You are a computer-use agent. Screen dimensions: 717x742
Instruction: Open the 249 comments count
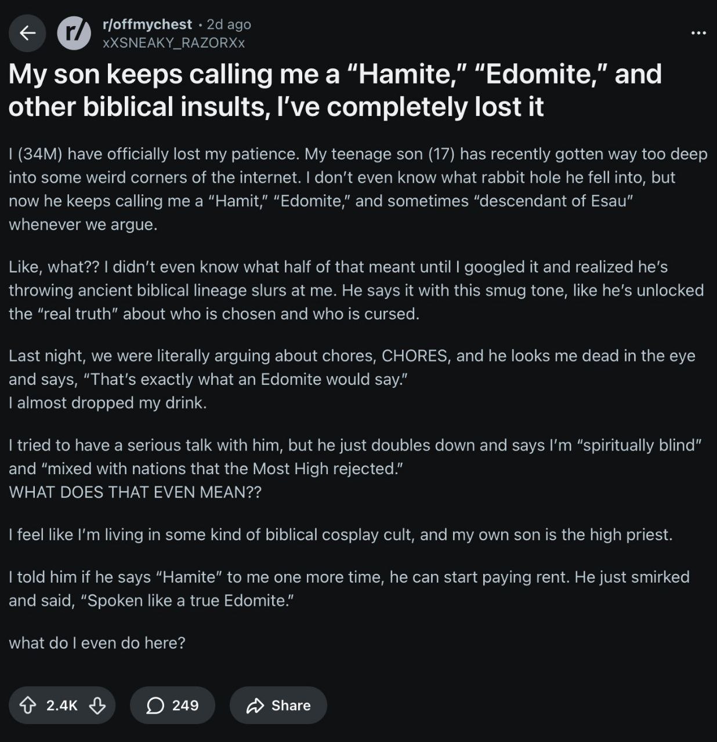185,705
